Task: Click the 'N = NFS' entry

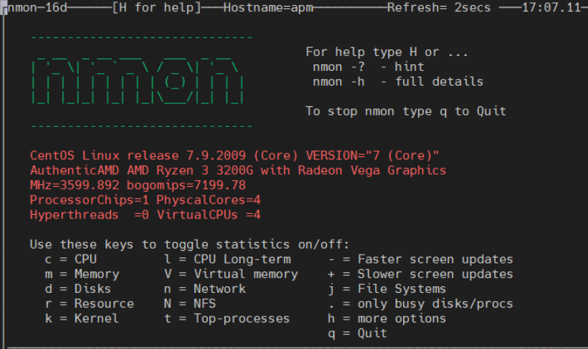Action: point(190,303)
